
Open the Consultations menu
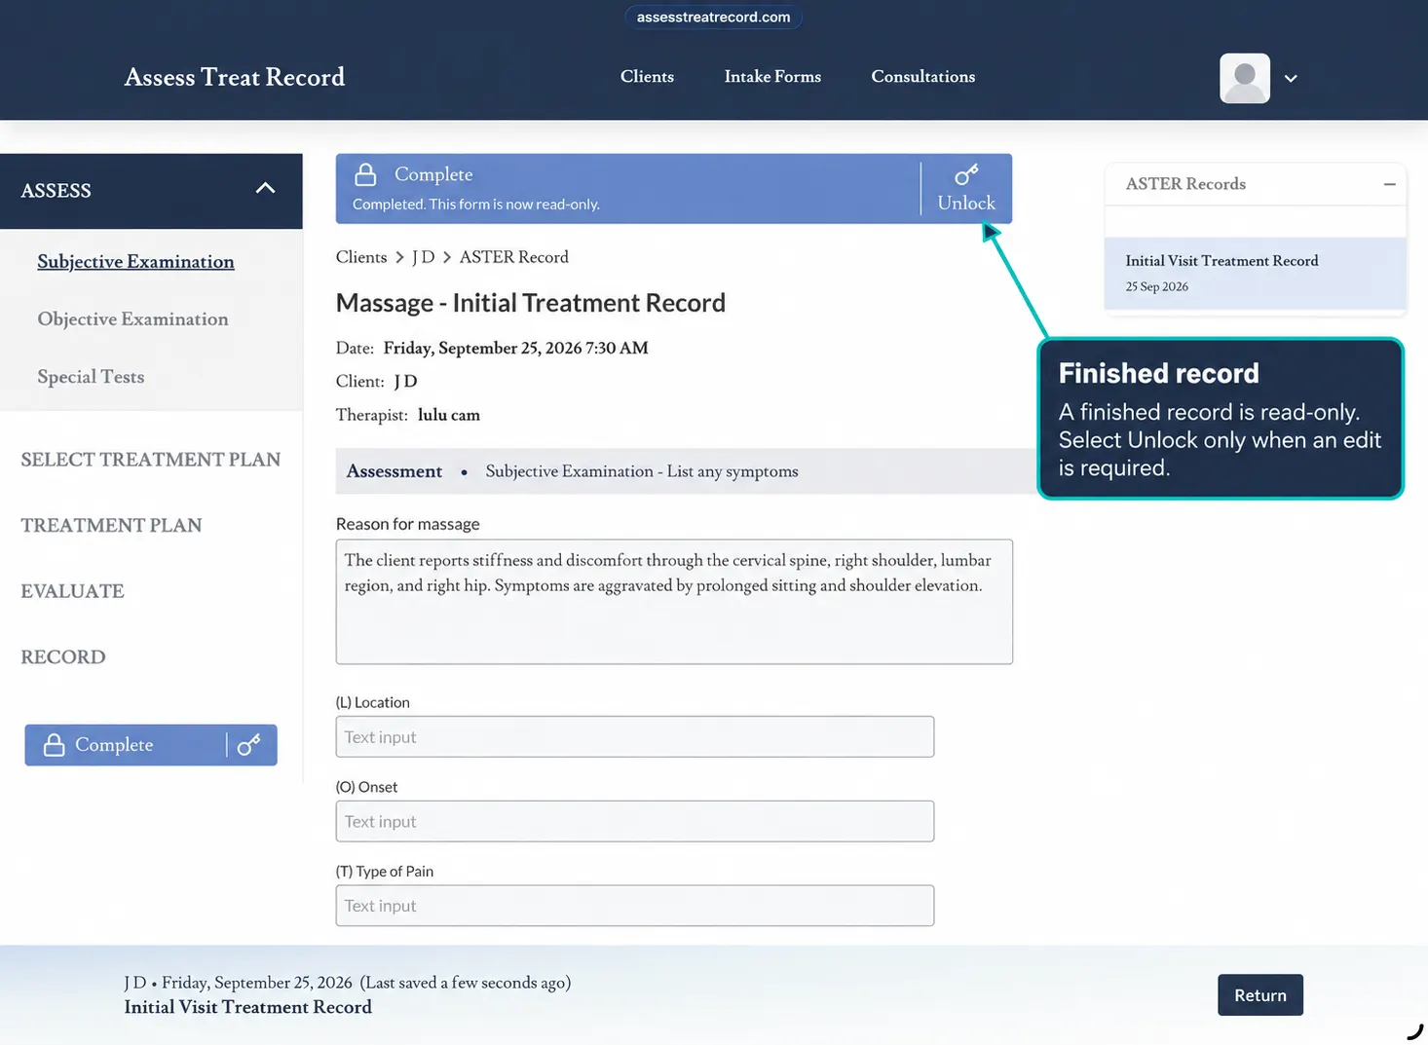[922, 77]
